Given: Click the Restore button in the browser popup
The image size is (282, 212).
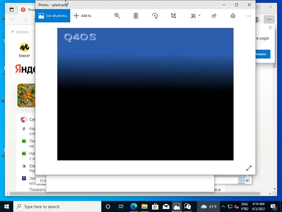Looking at the screenshot, I should pos(263,54).
